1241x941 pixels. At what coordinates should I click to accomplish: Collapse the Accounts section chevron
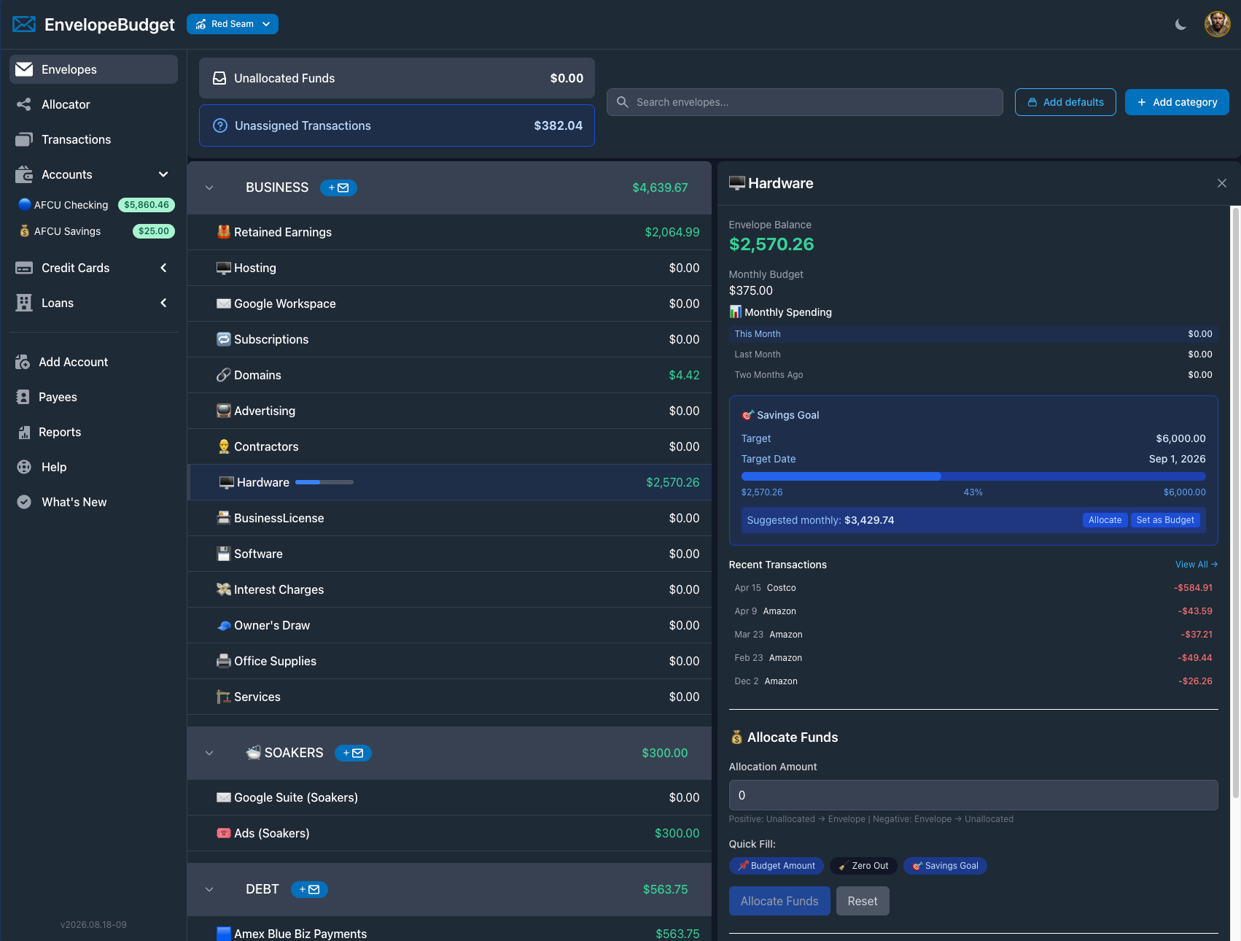coord(163,174)
